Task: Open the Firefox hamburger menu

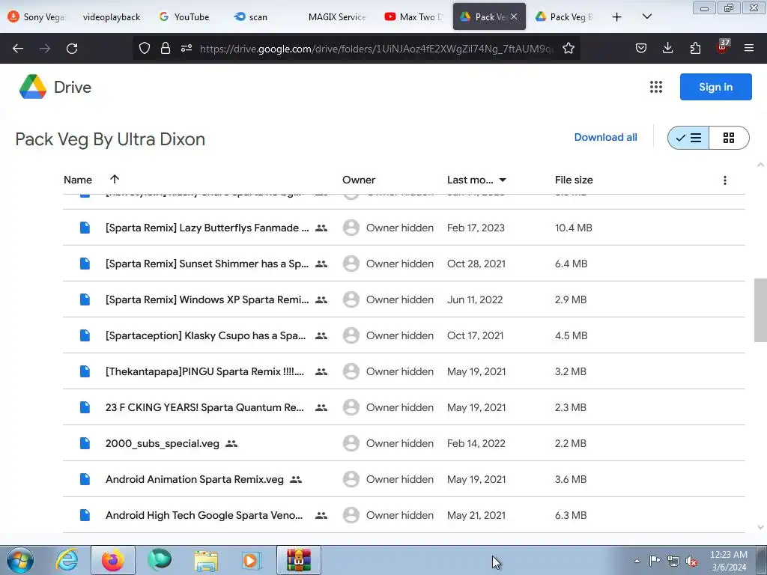Action: [x=748, y=48]
